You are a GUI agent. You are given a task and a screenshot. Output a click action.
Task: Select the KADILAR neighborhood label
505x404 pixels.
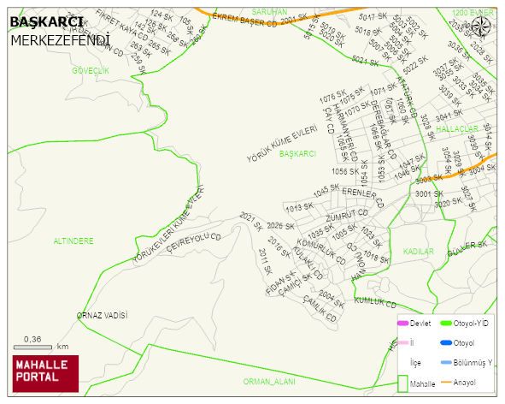pyautogui.click(x=419, y=251)
